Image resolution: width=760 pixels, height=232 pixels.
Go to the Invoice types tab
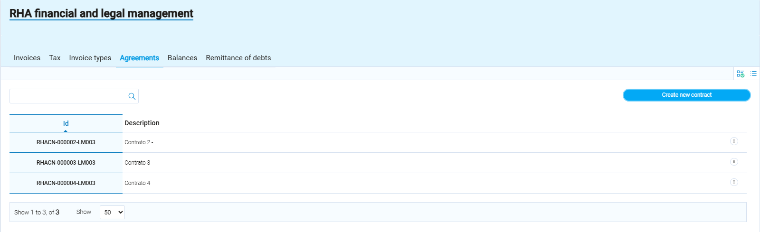coord(90,58)
